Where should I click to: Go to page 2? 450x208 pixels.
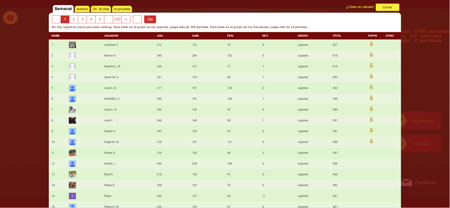74,19
